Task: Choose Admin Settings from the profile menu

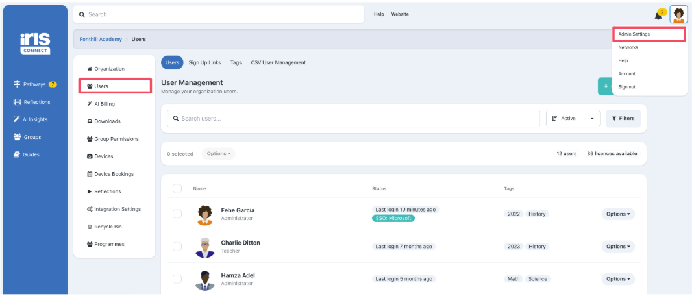Action: (x=634, y=34)
